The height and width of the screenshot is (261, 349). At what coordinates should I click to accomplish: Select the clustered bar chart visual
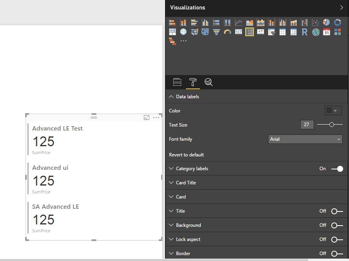point(194,22)
